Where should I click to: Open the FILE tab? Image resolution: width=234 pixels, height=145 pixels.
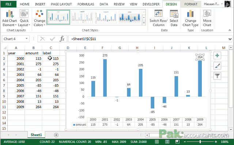(8, 4)
